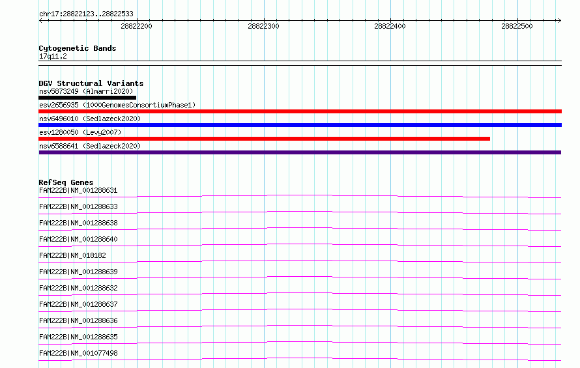Open the nsv5873249 (Almarri2020) label
This screenshot has width=580, height=368.
(86, 91)
